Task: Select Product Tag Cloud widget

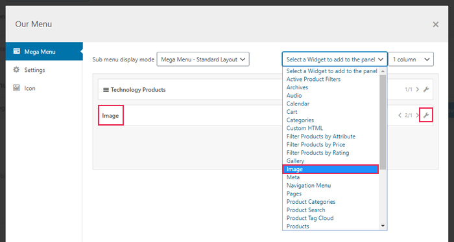Action: click(331, 218)
